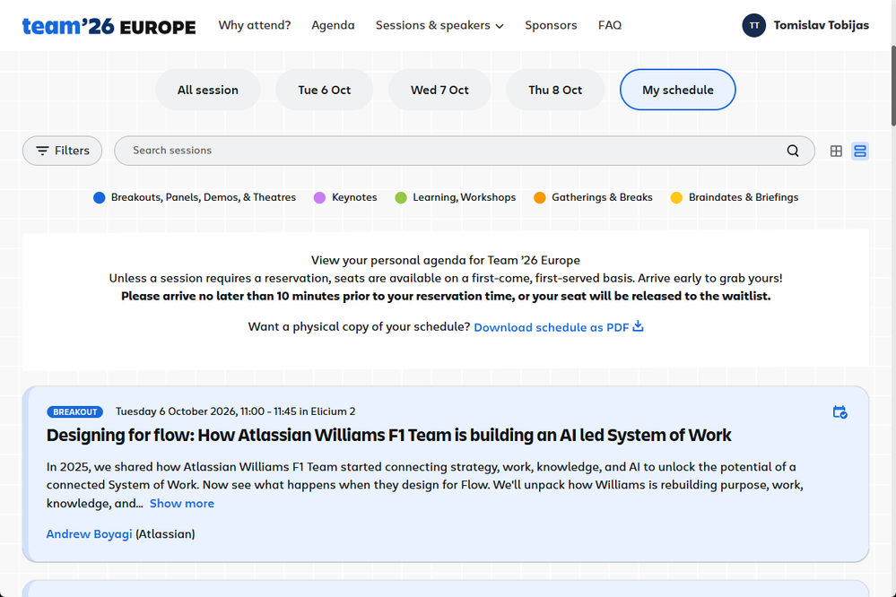Viewport: 896px width, 597px height.
Task: Click the blue Breakouts legend dot
Action: click(x=100, y=198)
